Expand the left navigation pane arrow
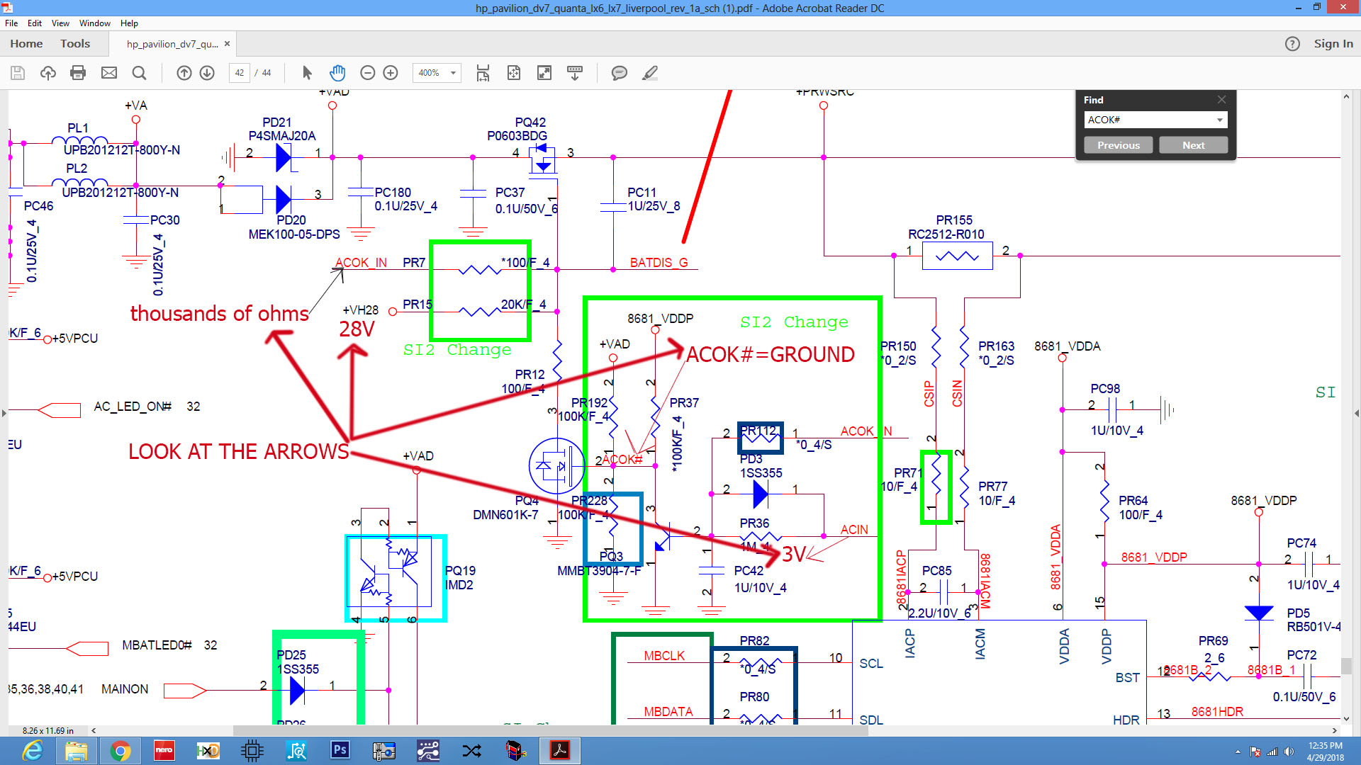Screen dimensions: 1361x765 point(4,413)
